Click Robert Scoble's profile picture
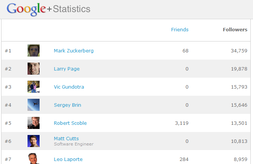This screenshot has width=253, height=164. (x=34, y=123)
